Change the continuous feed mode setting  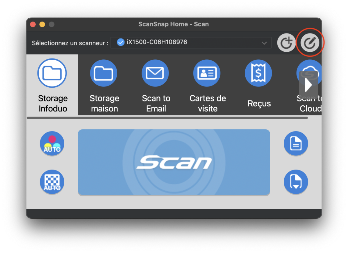pyautogui.click(x=296, y=182)
